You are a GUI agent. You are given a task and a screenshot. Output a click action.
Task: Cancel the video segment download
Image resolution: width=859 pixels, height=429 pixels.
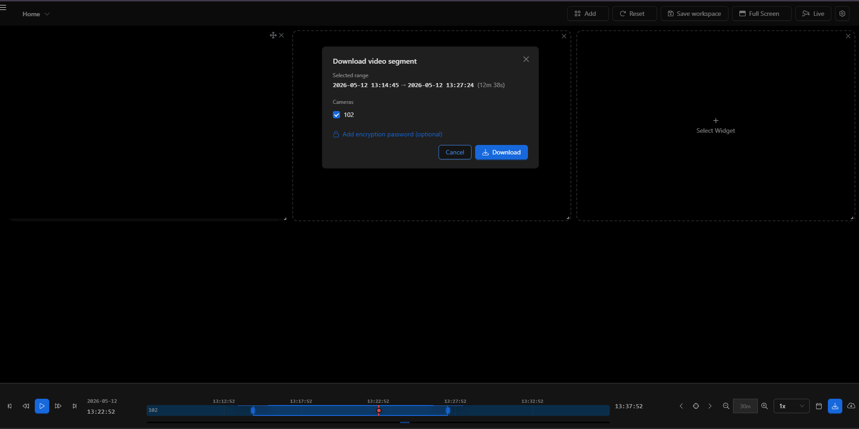[x=455, y=152]
